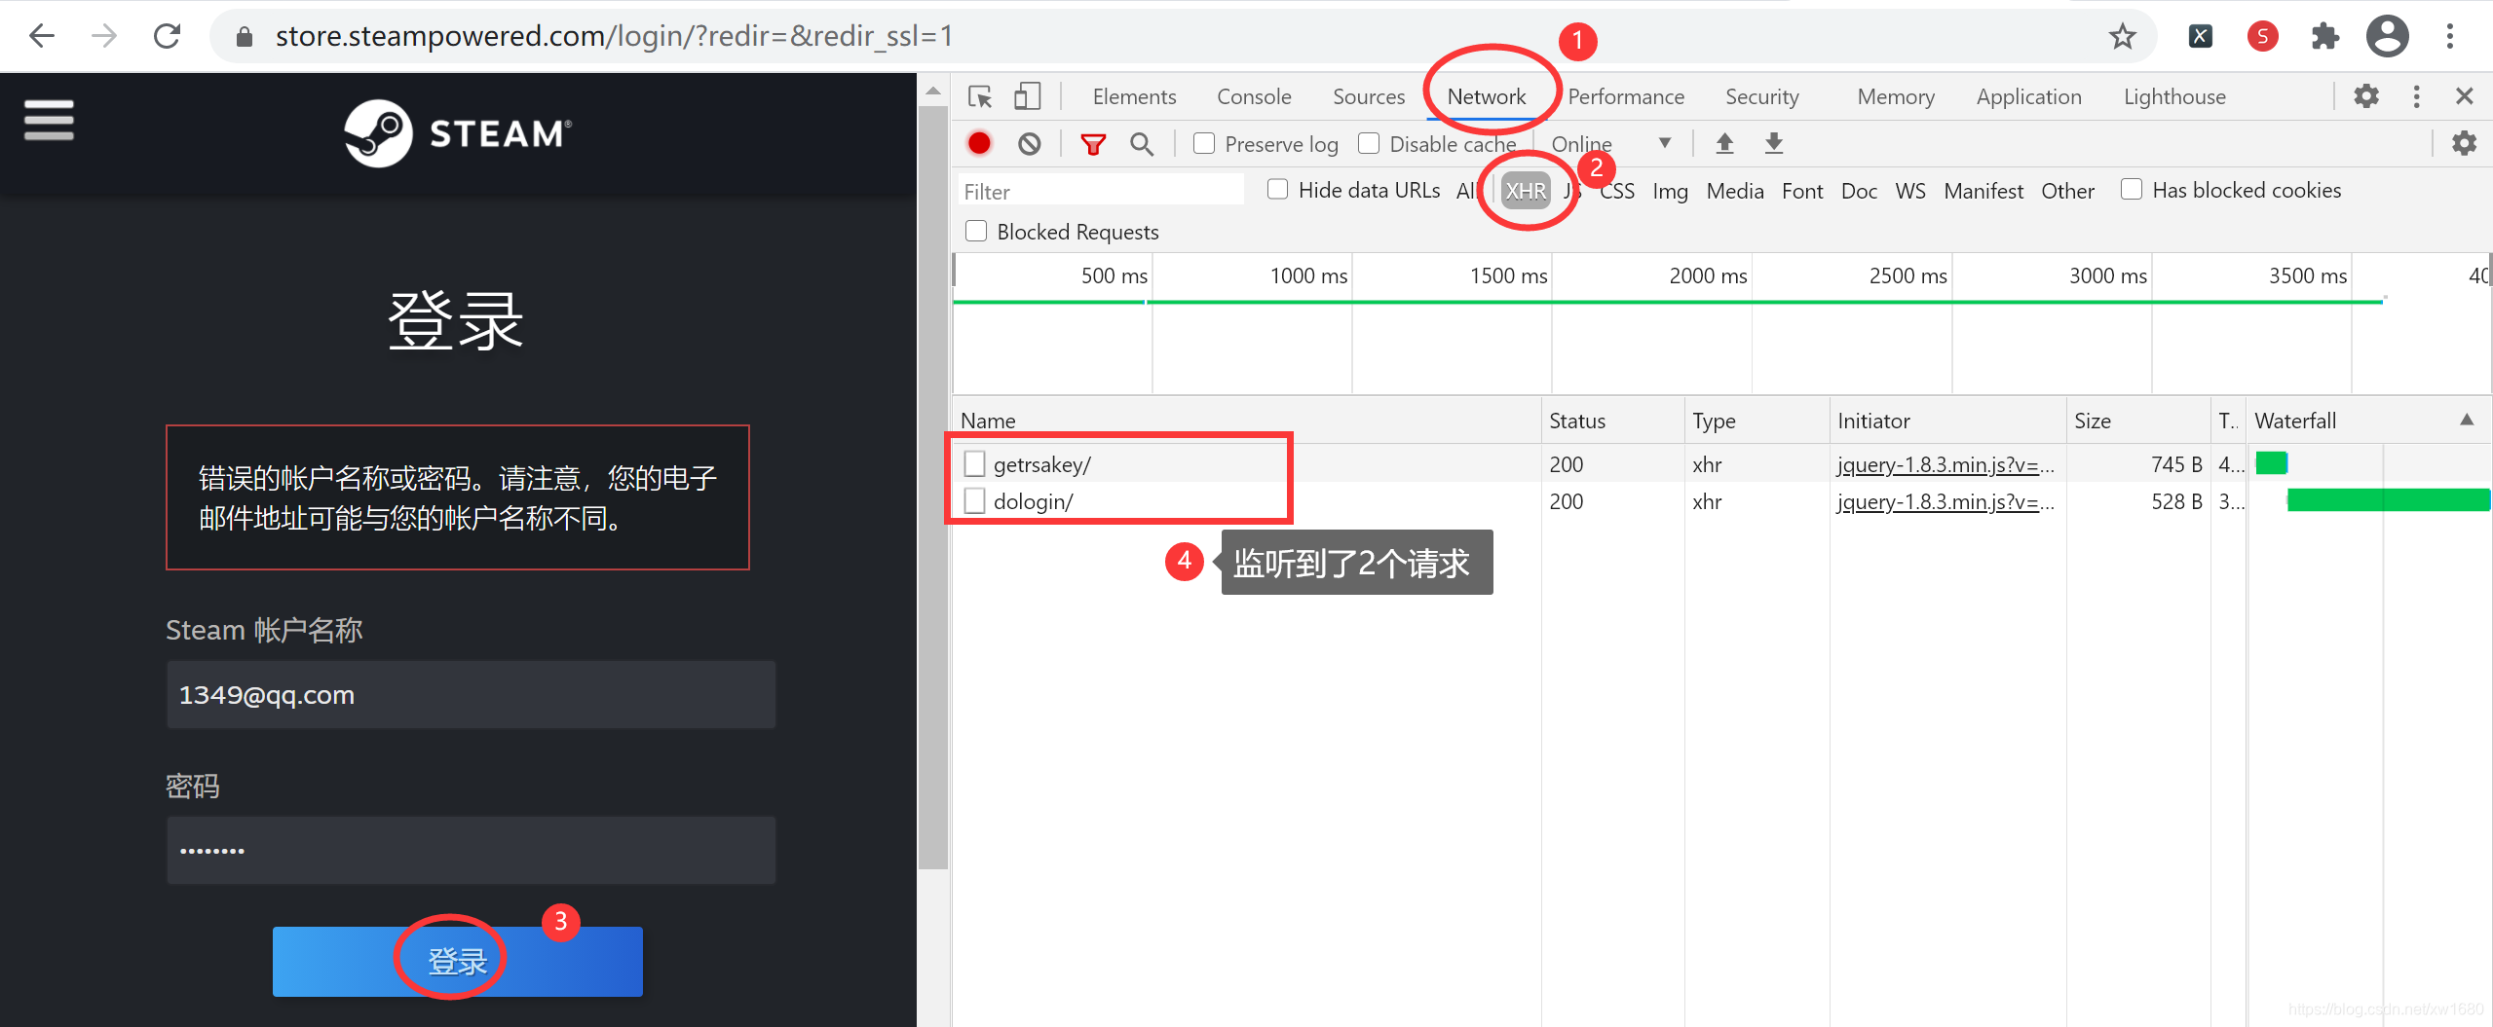Image resolution: width=2493 pixels, height=1027 pixels.
Task: Clear the network log
Action: (x=1029, y=144)
